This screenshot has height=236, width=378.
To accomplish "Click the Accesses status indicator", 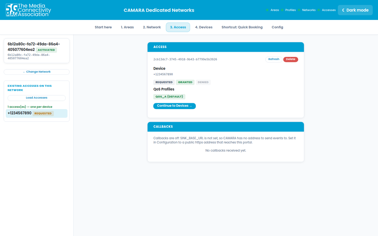I will pyautogui.click(x=327, y=10).
